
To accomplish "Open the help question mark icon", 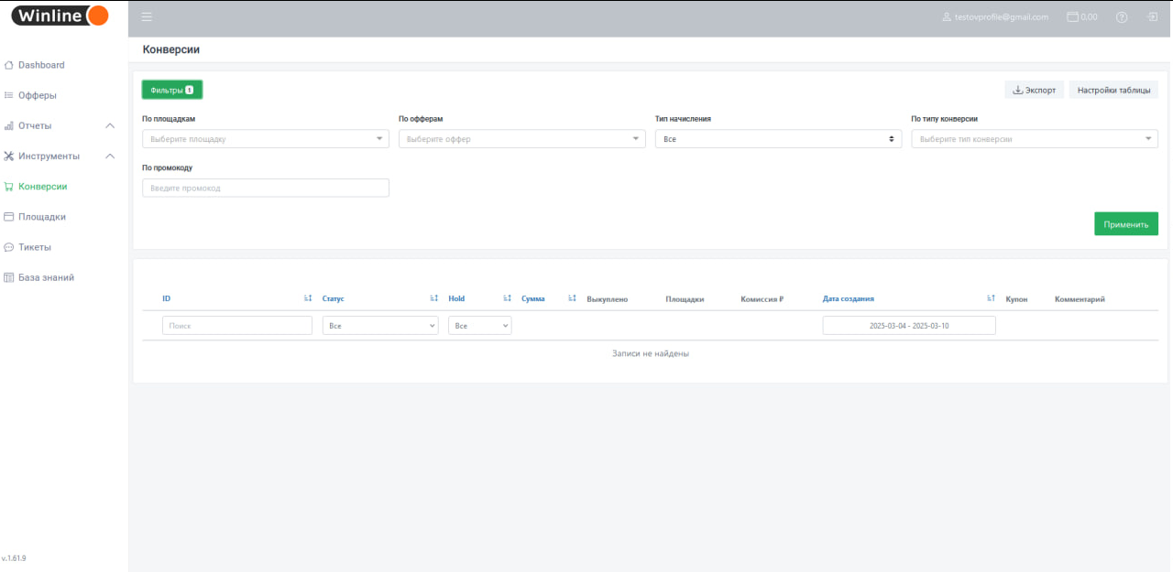I will click(1121, 17).
